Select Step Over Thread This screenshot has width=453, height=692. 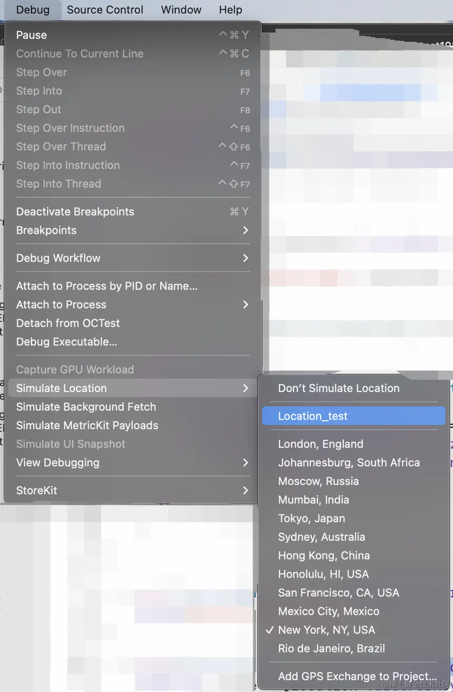click(x=133, y=147)
